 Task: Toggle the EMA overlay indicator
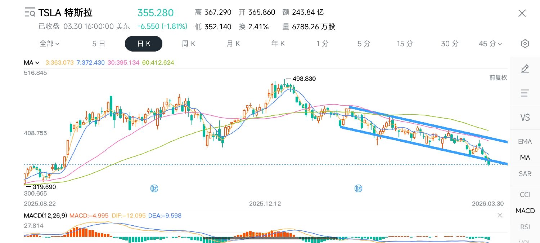click(525, 141)
